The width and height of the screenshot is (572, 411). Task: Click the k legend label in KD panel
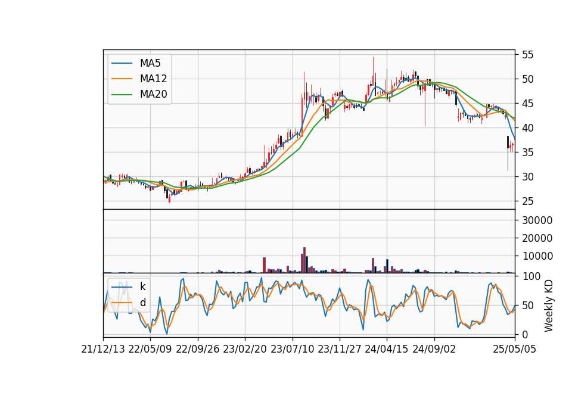point(142,287)
